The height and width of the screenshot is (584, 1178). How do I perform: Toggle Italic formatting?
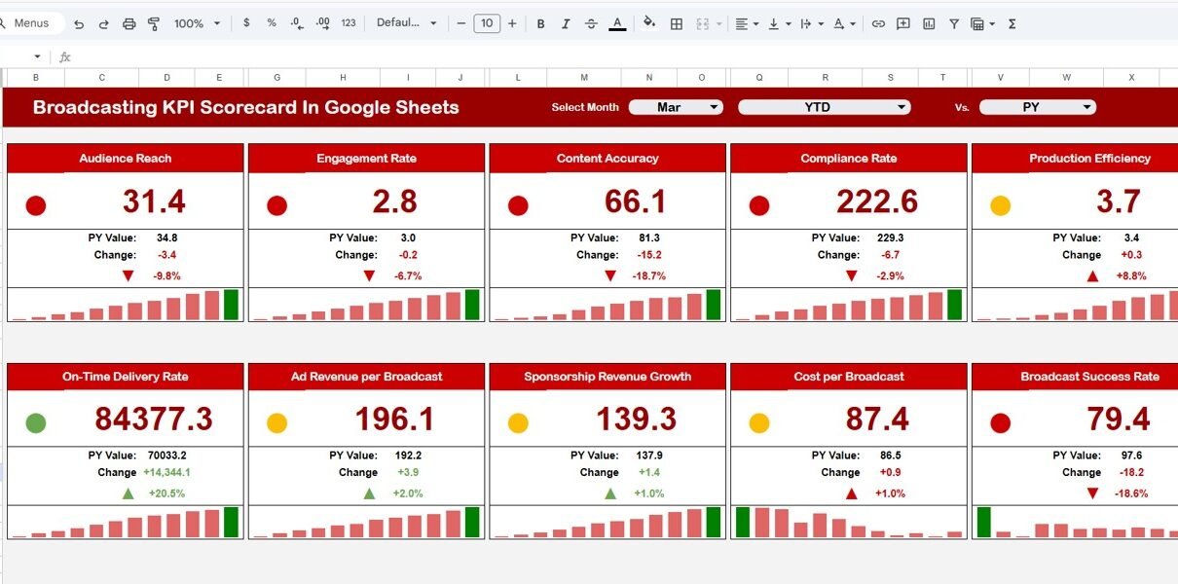[567, 23]
